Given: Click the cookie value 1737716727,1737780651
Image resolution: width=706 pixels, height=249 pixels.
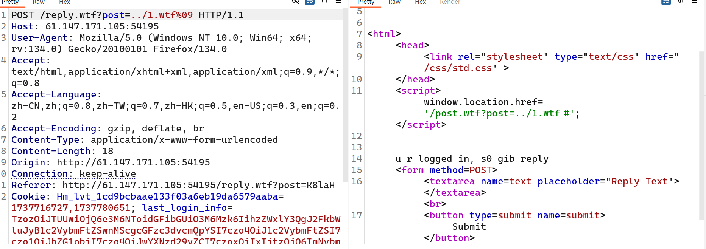Looking at the screenshot, I should [x=71, y=208].
